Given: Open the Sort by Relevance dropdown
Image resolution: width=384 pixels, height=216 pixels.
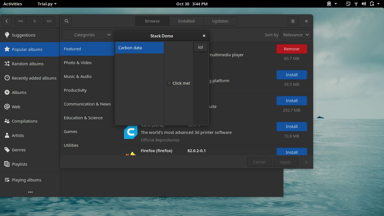Looking at the screenshot, I should (295, 35).
